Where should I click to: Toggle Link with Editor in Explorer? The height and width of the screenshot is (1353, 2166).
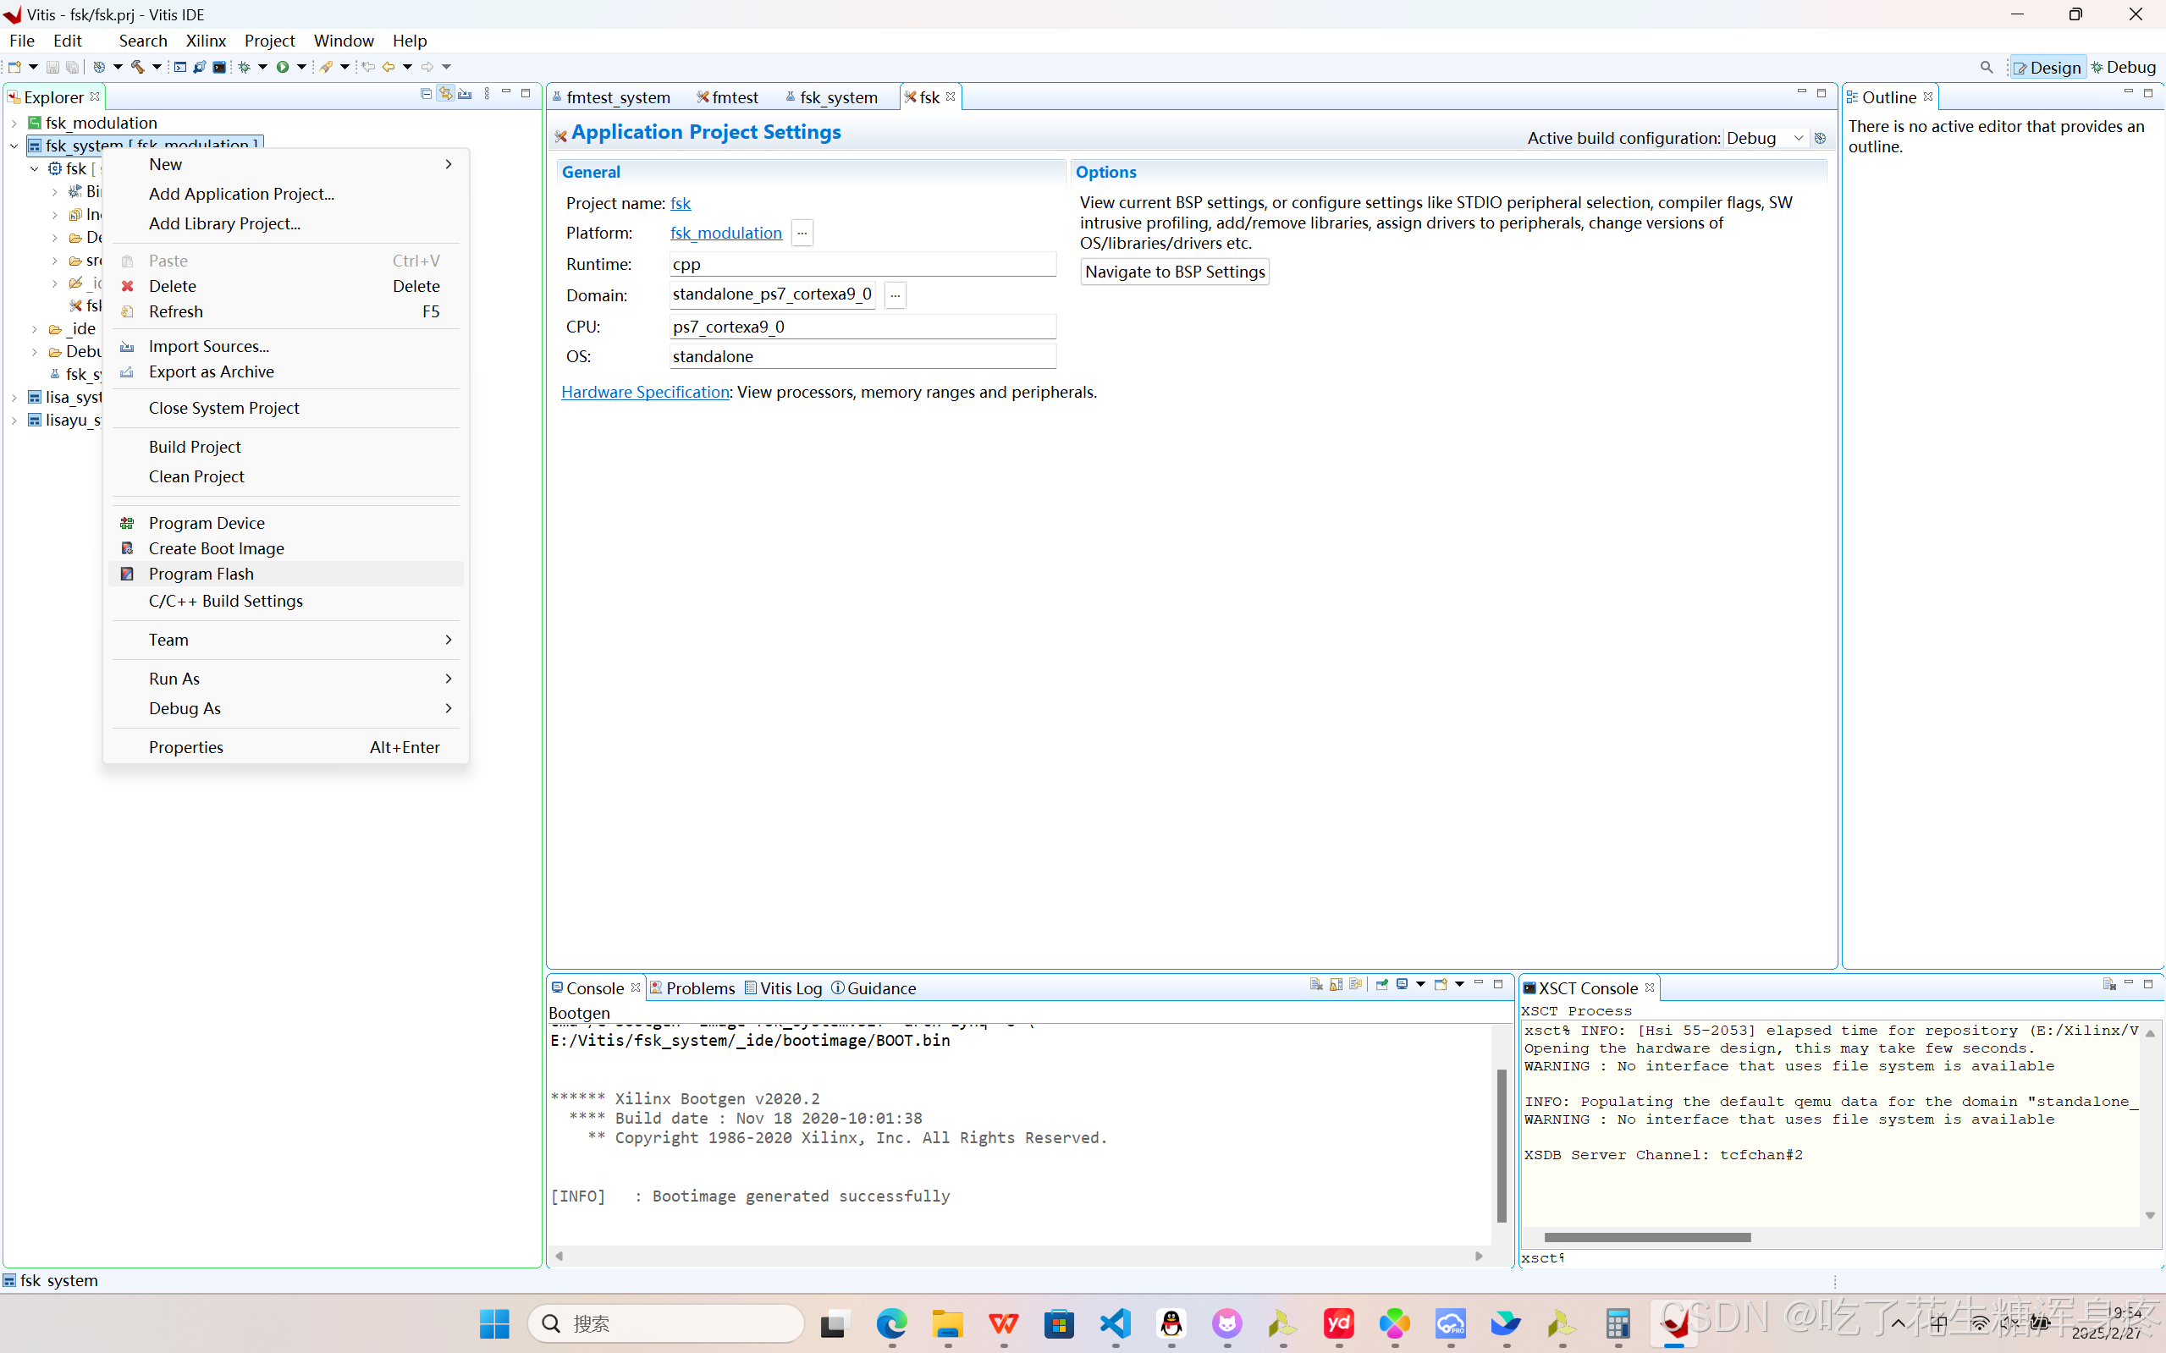pos(446,93)
